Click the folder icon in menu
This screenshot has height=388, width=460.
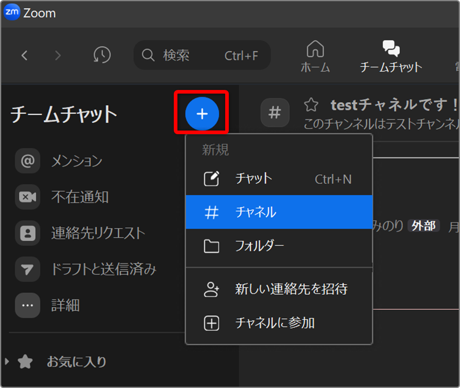[x=211, y=246]
